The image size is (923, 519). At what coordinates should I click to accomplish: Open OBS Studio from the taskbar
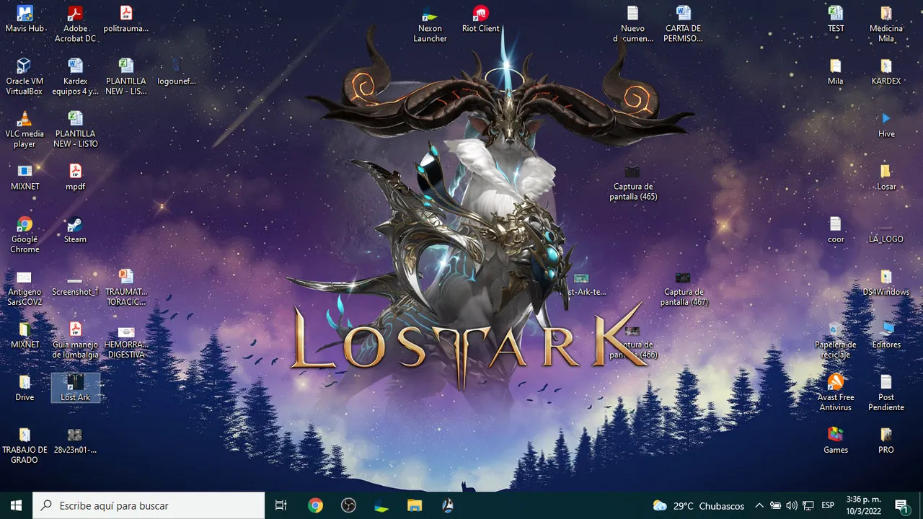348,505
